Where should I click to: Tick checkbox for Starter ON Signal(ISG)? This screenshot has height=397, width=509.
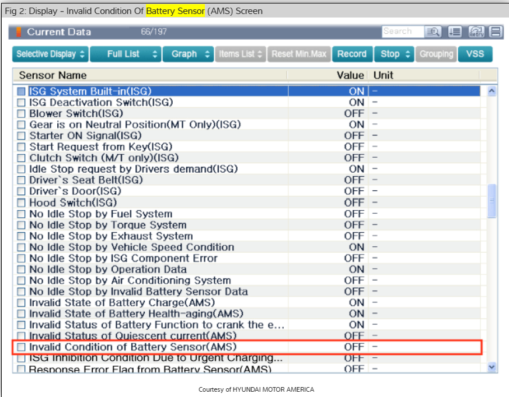pyautogui.click(x=21, y=135)
